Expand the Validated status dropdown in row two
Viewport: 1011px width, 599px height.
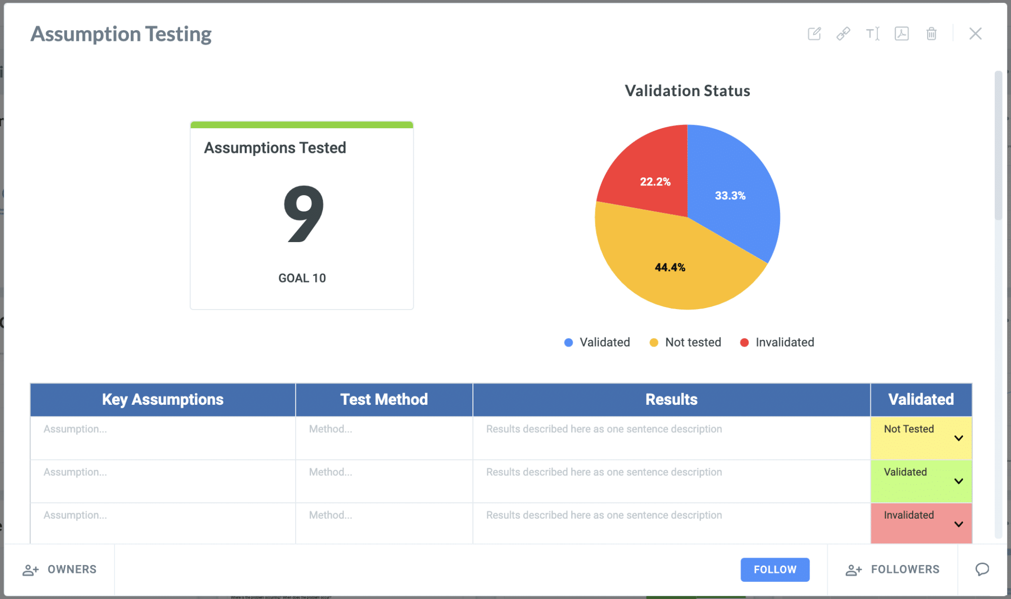(958, 481)
